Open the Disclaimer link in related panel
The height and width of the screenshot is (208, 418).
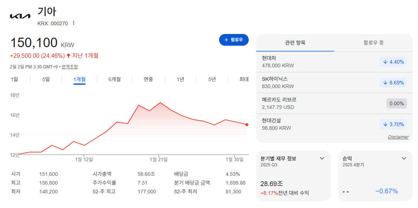click(x=398, y=137)
